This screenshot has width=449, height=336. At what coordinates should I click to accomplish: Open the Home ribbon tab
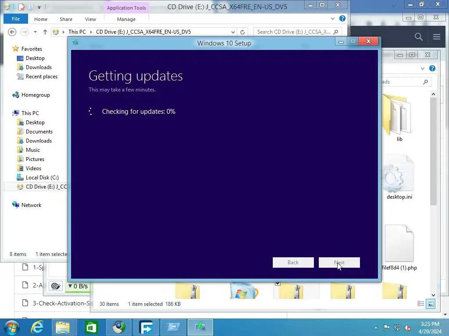(x=41, y=19)
